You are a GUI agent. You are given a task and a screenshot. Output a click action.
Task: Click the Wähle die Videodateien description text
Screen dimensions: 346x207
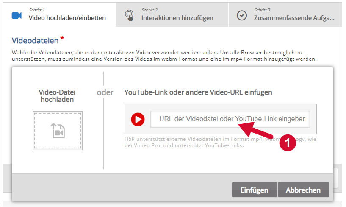click(164, 56)
